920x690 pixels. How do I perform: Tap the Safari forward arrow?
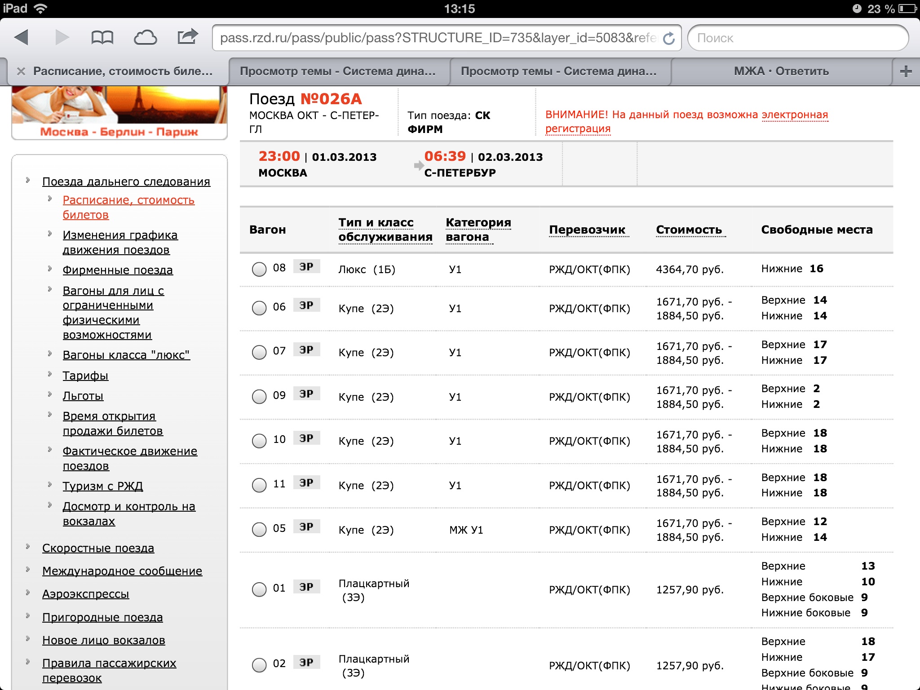pos(62,37)
